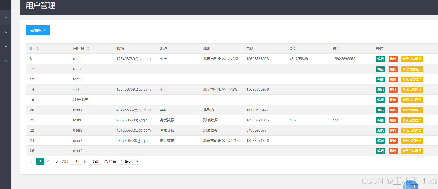438x189 pixels.
Task: Open the 10 条/页 page size dropdown
Action: tap(129, 161)
